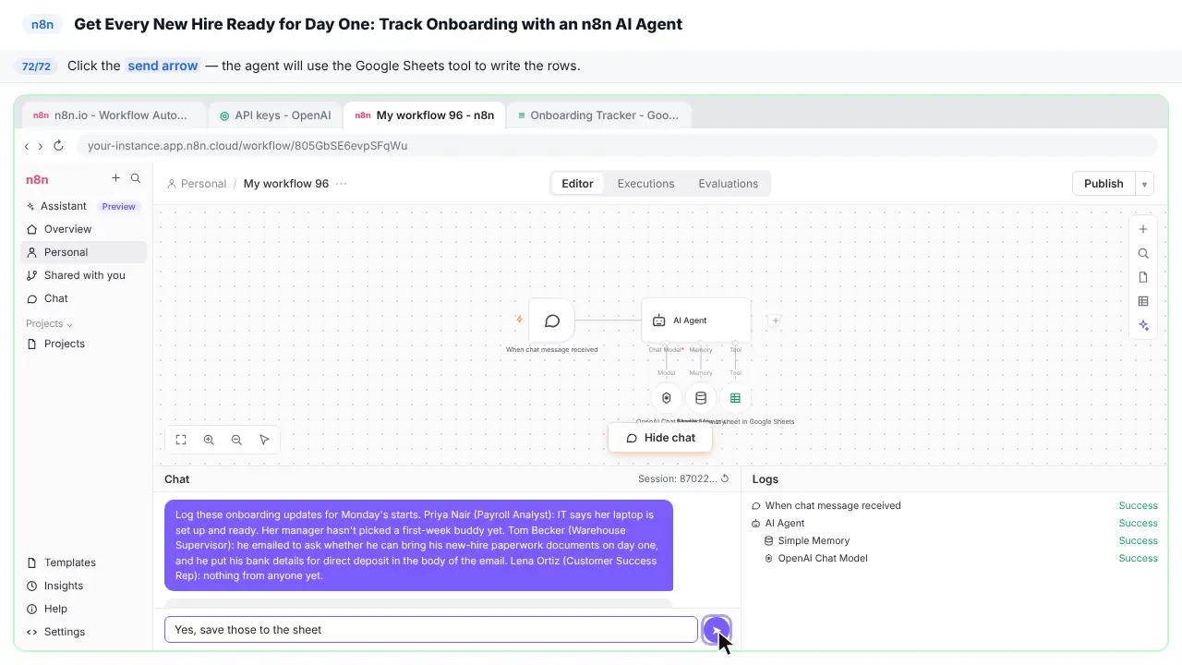Switch to n8n.io Workflow Automation tab

click(115, 115)
